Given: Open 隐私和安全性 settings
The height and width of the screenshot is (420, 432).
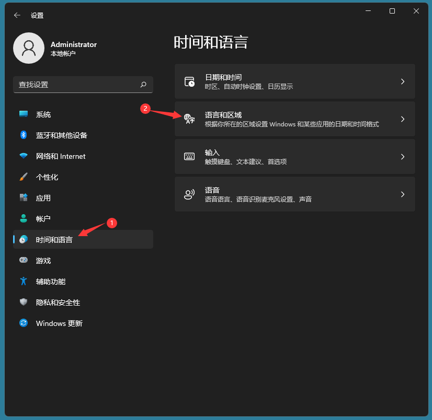Looking at the screenshot, I should 83,302.
